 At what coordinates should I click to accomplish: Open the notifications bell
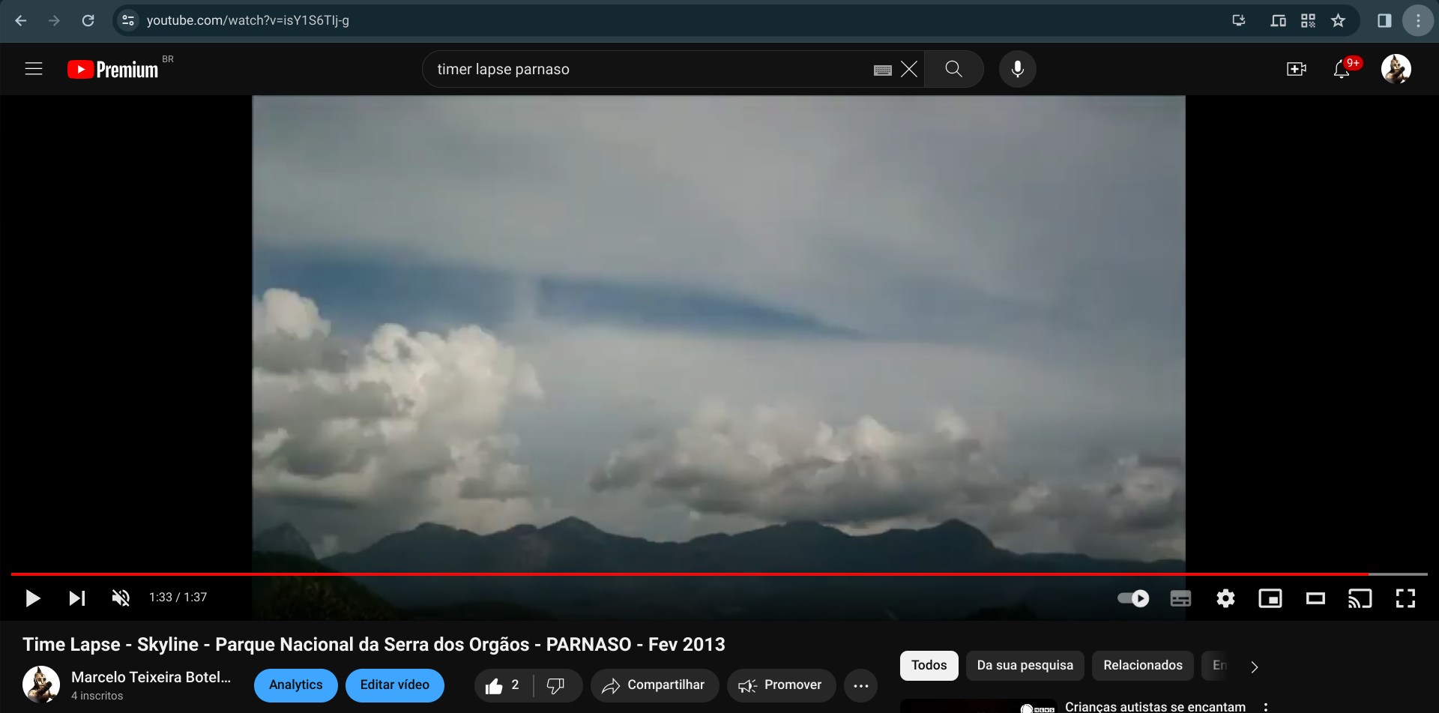click(x=1342, y=70)
